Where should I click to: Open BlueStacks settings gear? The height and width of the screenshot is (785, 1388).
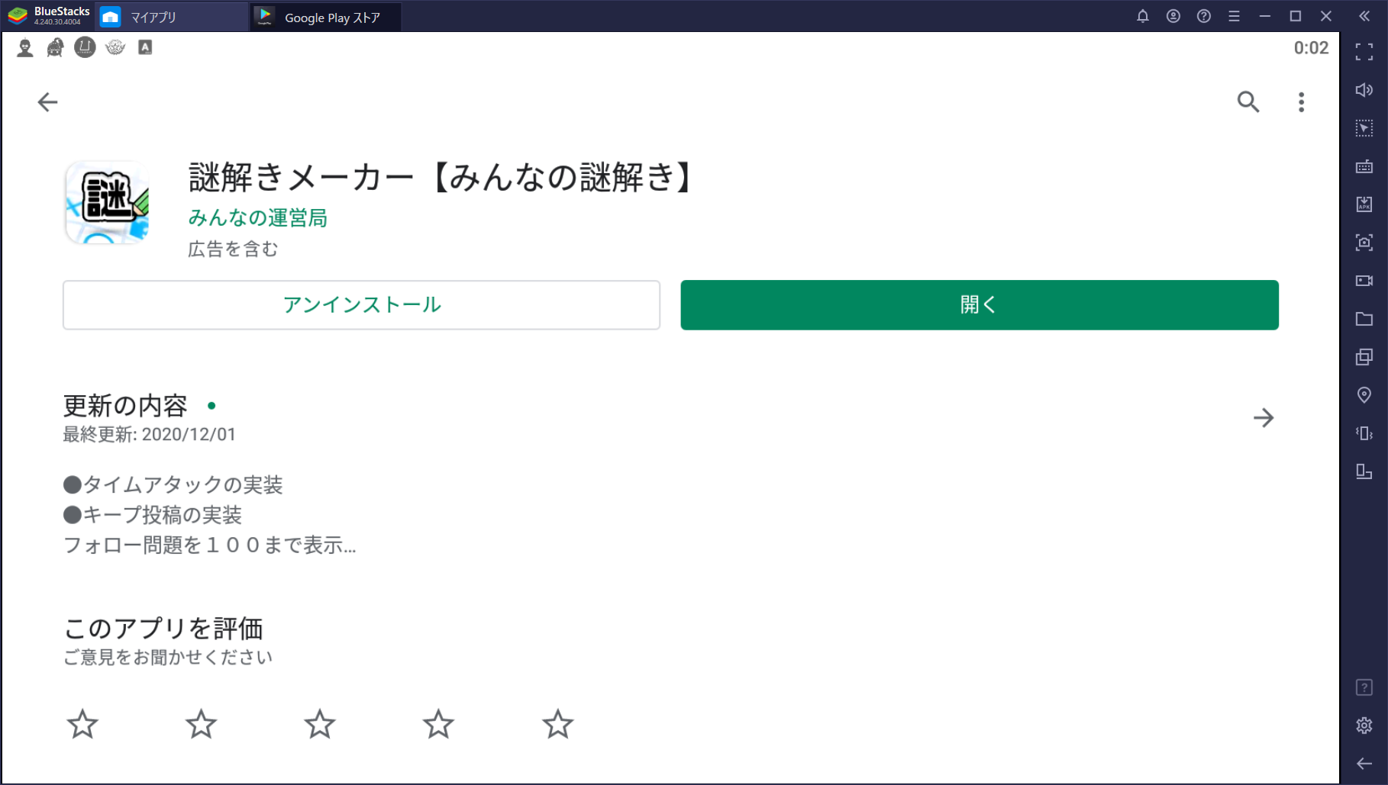coord(1364,725)
